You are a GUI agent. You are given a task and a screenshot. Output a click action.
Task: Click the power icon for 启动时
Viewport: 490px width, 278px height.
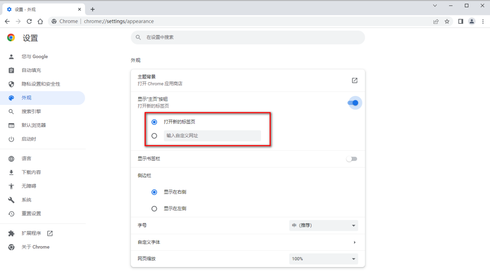[x=11, y=139]
